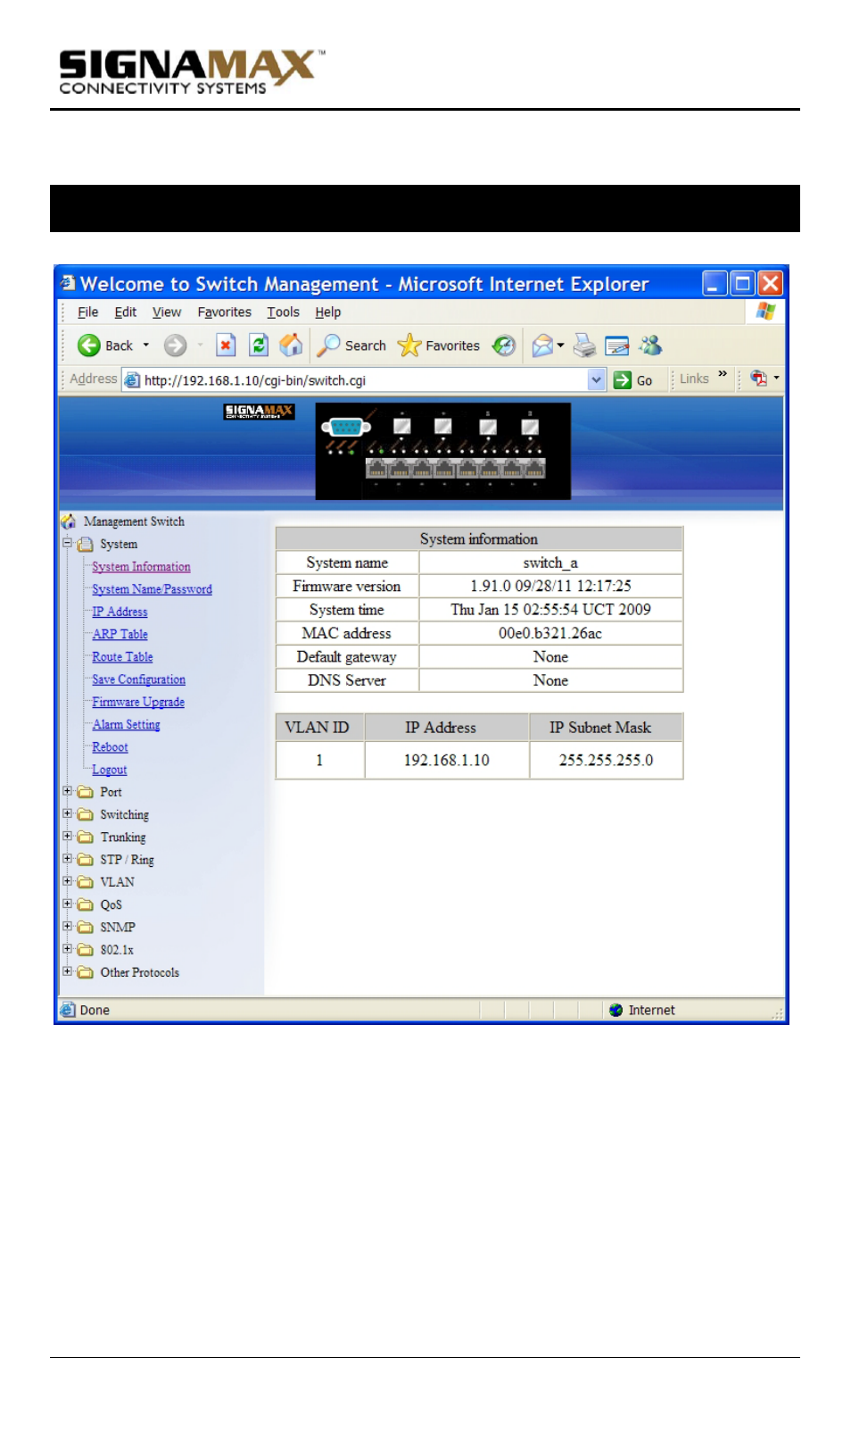Viewport: 851px width, 1433px height.
Task: Click the 802.1x folder icon
Action: pos(86,950)
